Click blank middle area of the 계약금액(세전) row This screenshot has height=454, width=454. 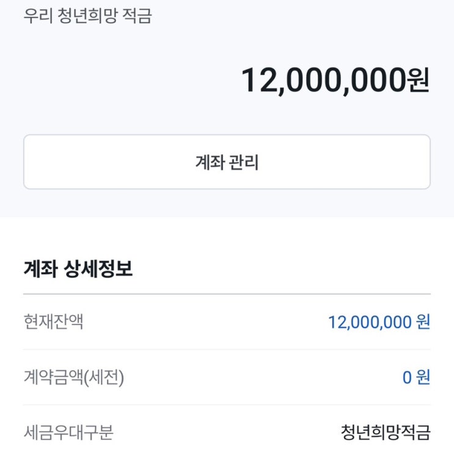click(x=257, y=378)
